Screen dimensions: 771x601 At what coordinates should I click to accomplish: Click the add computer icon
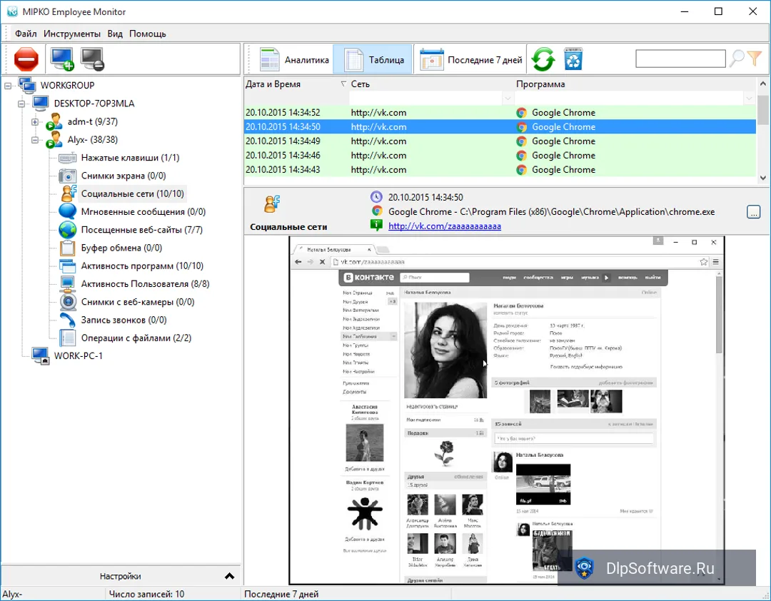click(62, 59)
